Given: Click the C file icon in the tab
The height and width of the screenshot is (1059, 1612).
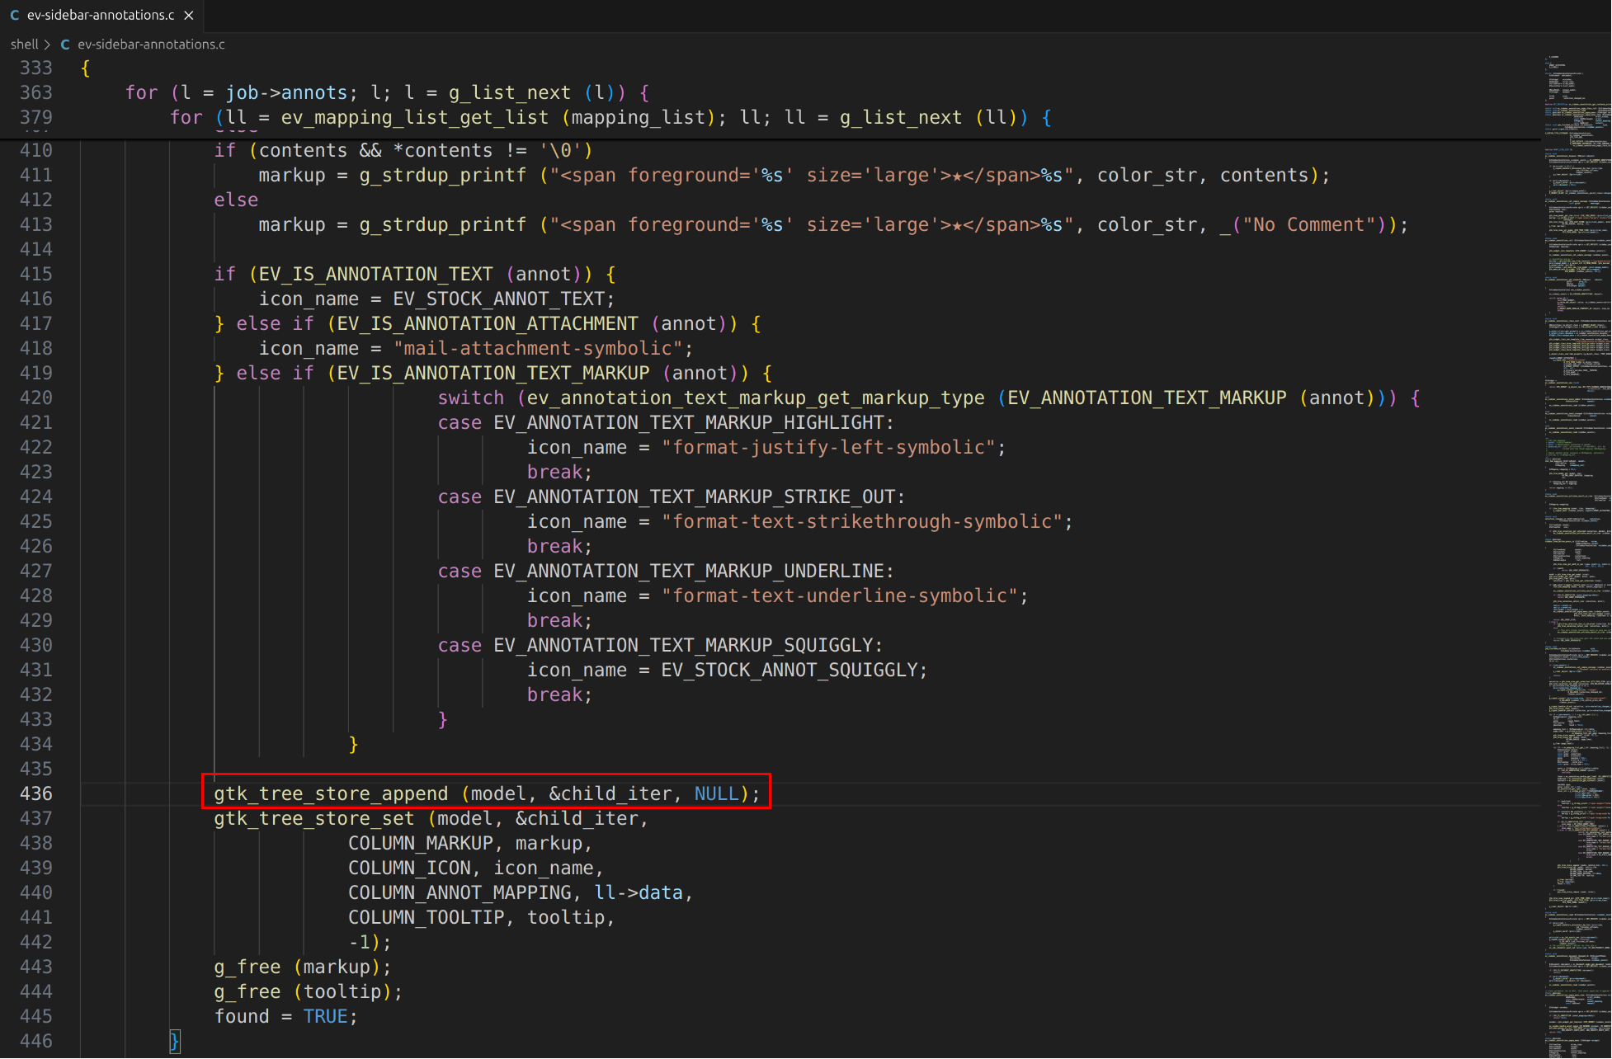Looking at the screenshot, I should tap(14, 15).
